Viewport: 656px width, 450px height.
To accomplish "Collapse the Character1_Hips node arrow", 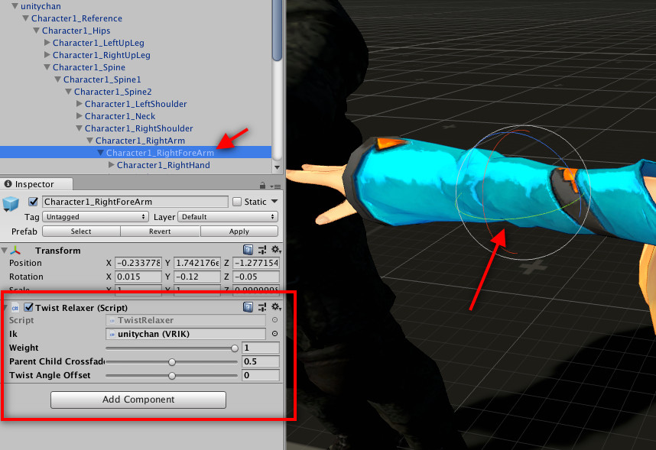I will pos(37,31).
